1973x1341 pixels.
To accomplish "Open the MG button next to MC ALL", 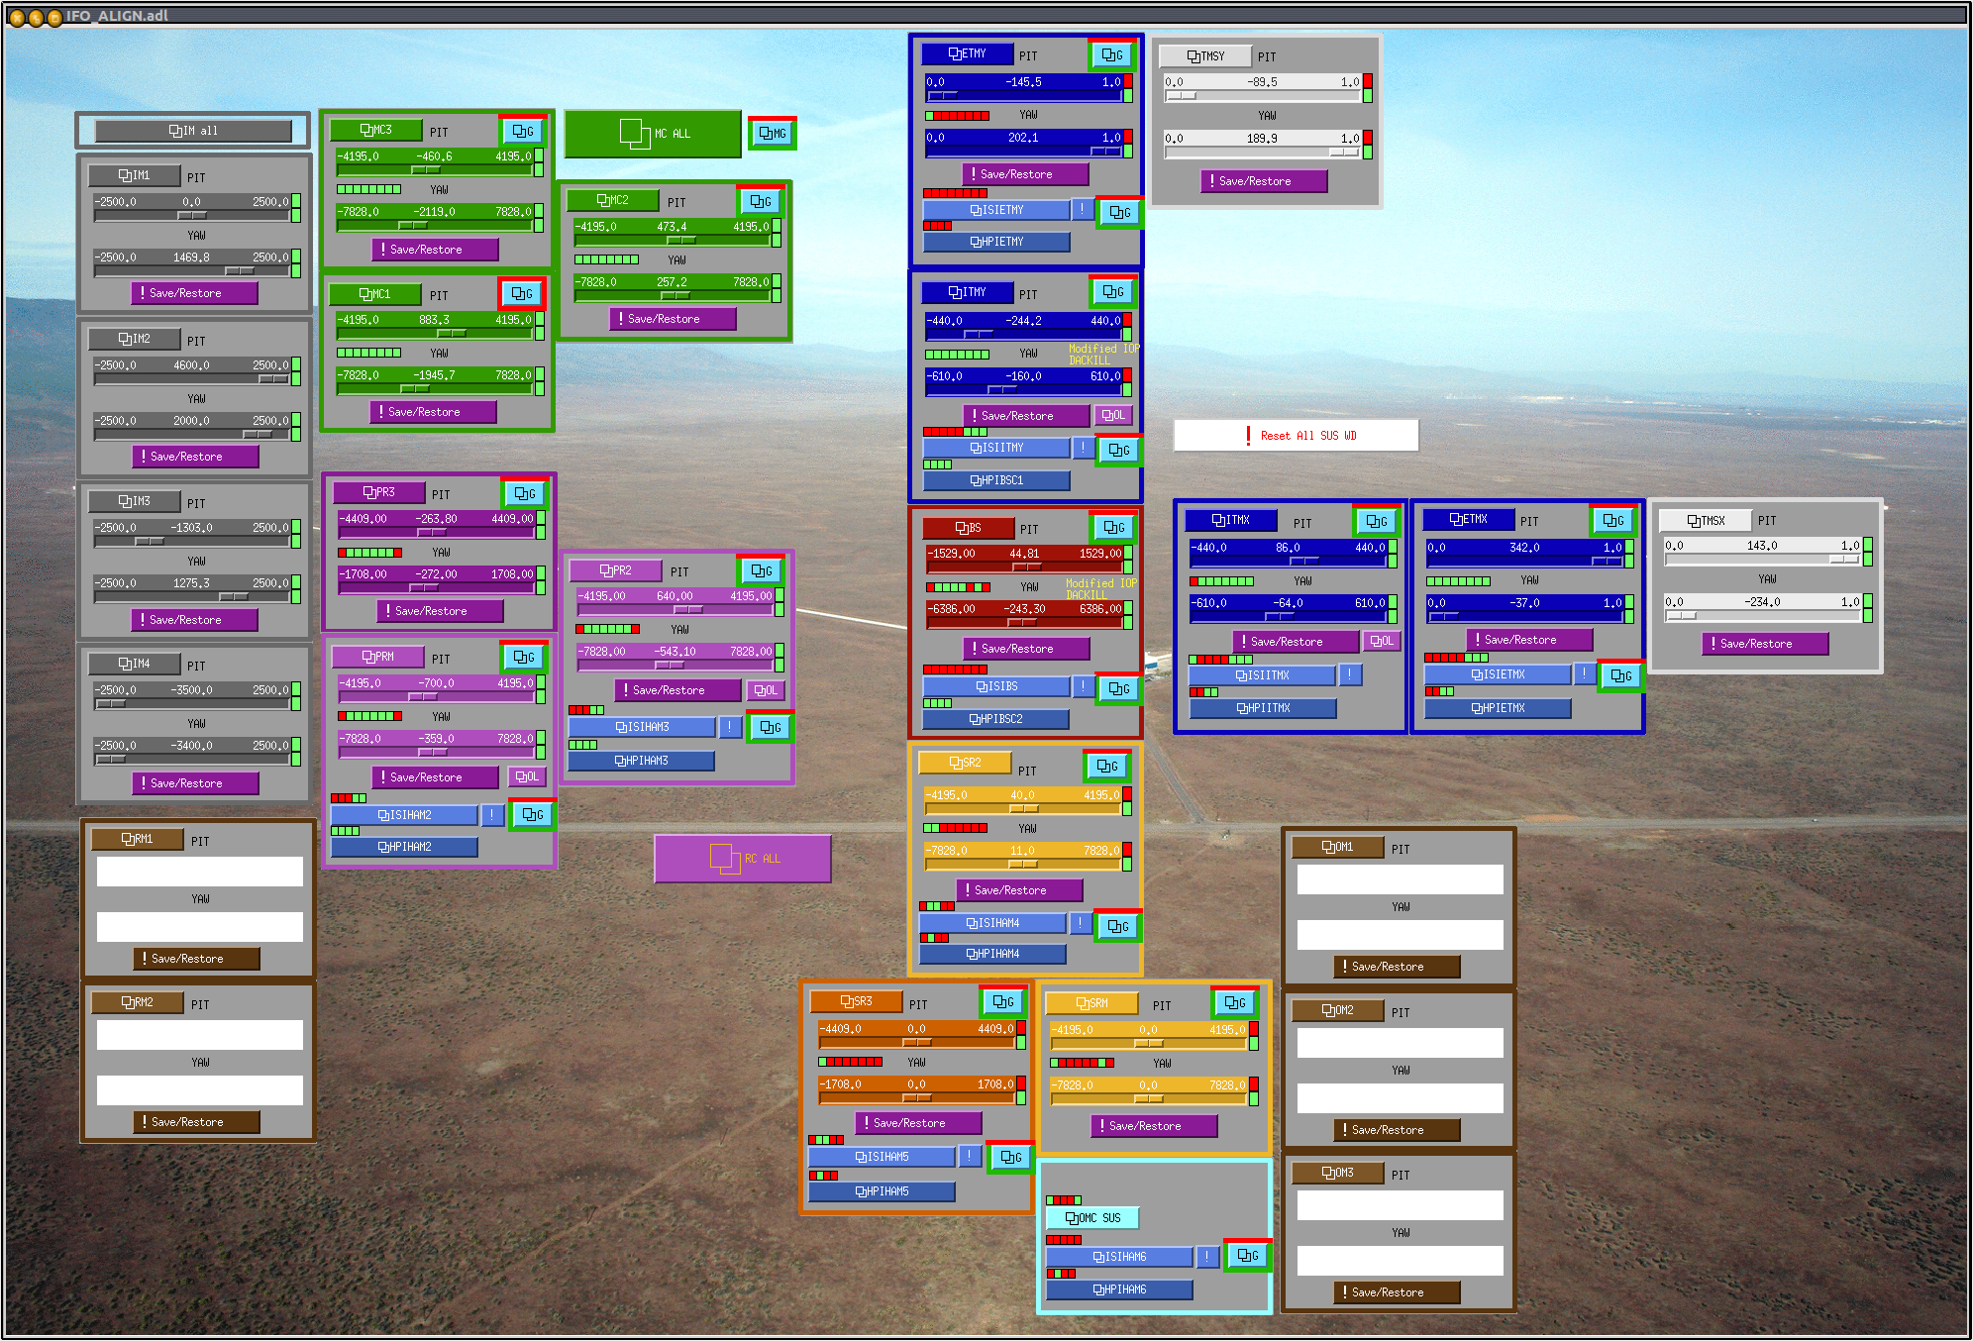I will [773, 133].
